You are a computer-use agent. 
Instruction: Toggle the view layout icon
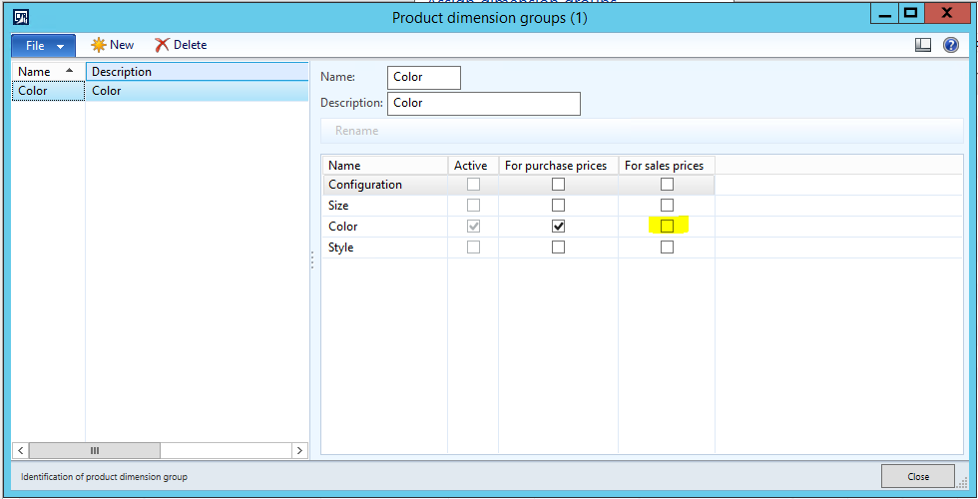tap(923, 45)
